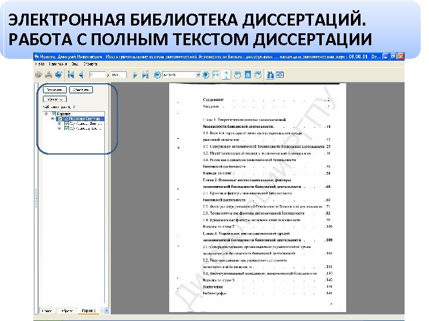Switch to the first bottom panel tab
This screenshot has height=321, width=429.
pyautogui.click(x=47, y=311)
